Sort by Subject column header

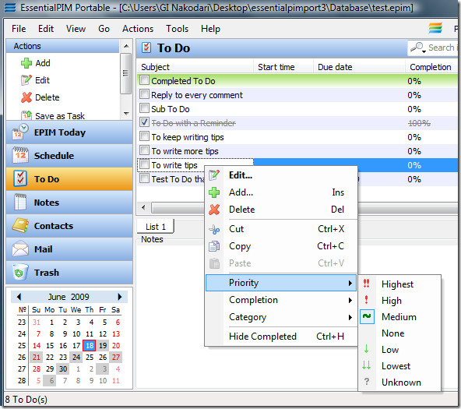195,67
